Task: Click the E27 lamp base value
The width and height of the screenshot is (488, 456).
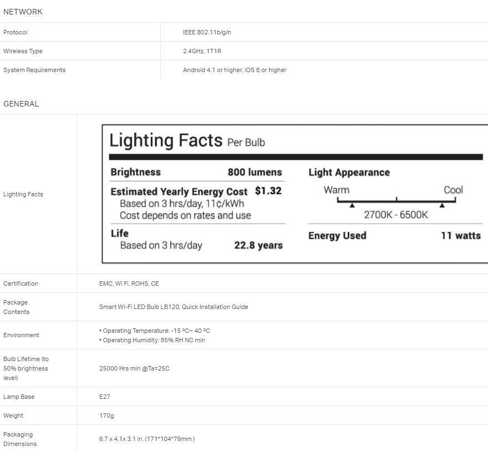Action: pyautogui.click(x=104, y=397)
